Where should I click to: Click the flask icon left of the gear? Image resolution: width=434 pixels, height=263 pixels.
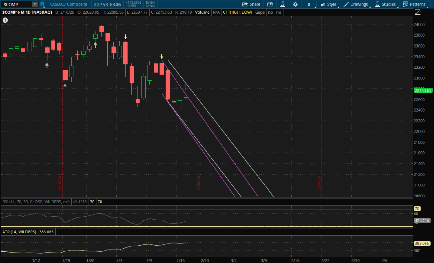coord(282,4)
